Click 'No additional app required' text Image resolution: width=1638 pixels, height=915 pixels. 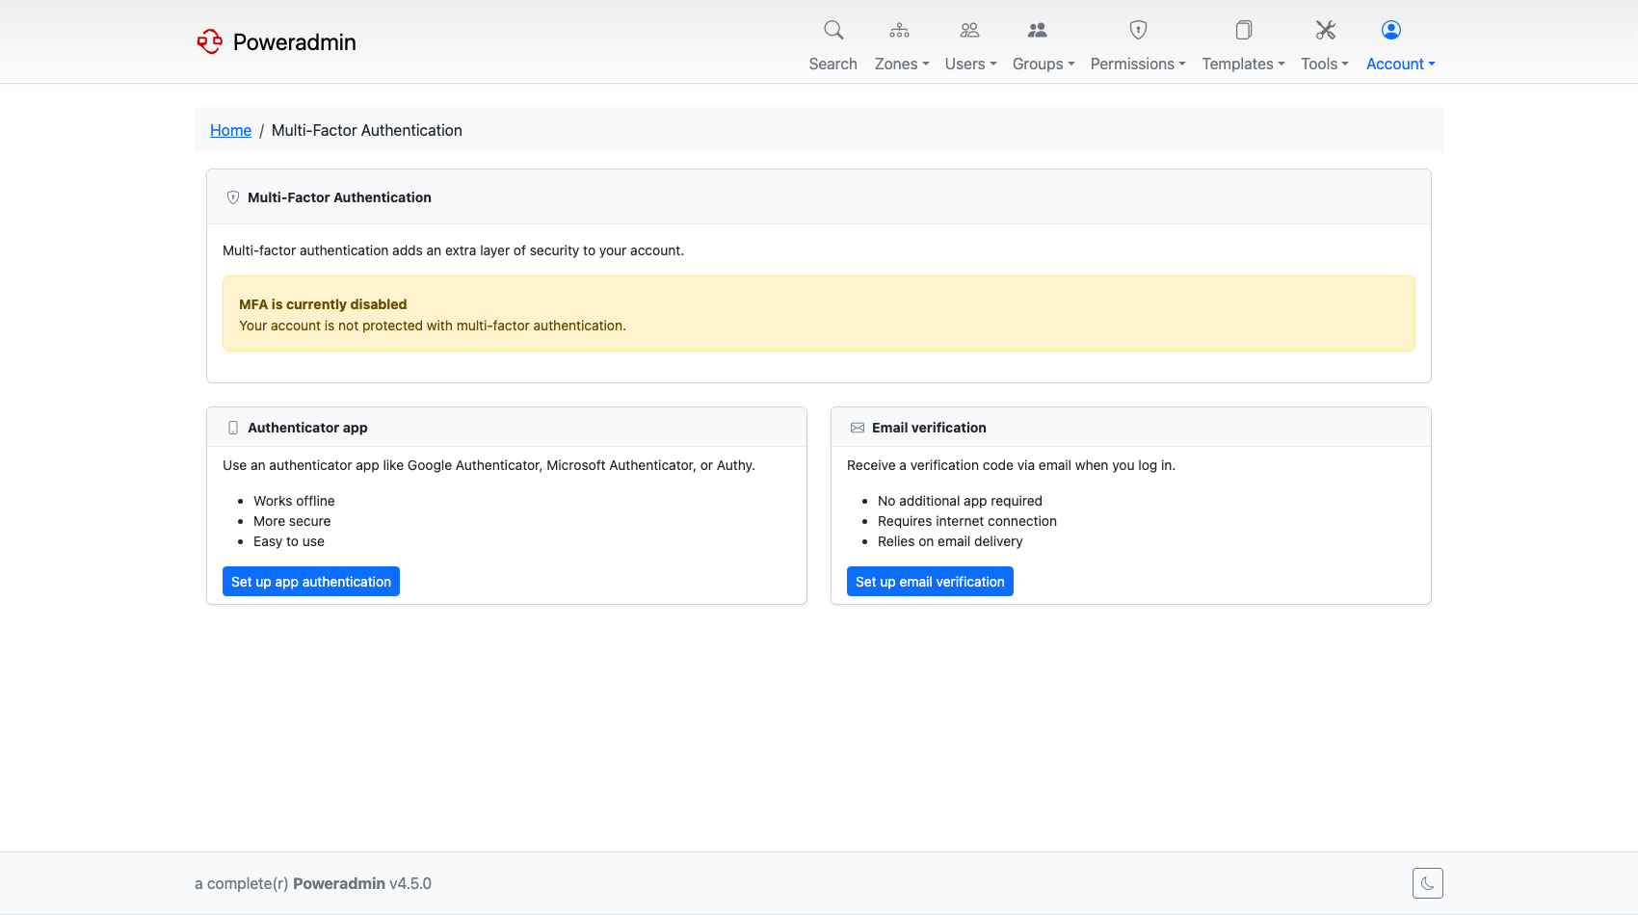960,501
